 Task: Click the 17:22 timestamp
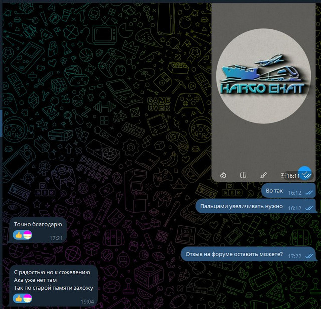point(294,256)
